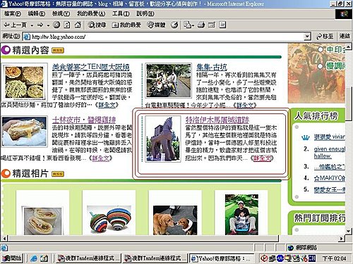Expand the address bar URL dropdown

(307, 37)
